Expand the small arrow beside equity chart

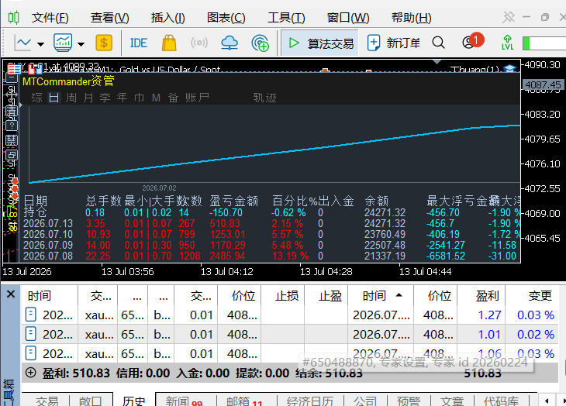pos(21,105)
